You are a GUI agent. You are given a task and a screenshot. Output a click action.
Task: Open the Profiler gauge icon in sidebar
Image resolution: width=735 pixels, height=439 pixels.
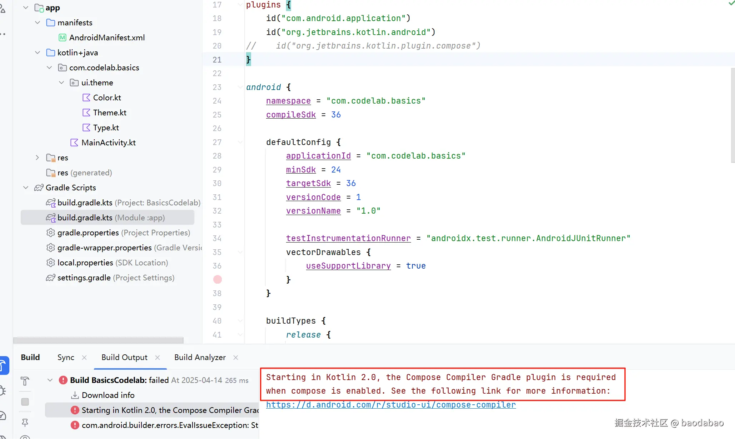pos(3,415)
